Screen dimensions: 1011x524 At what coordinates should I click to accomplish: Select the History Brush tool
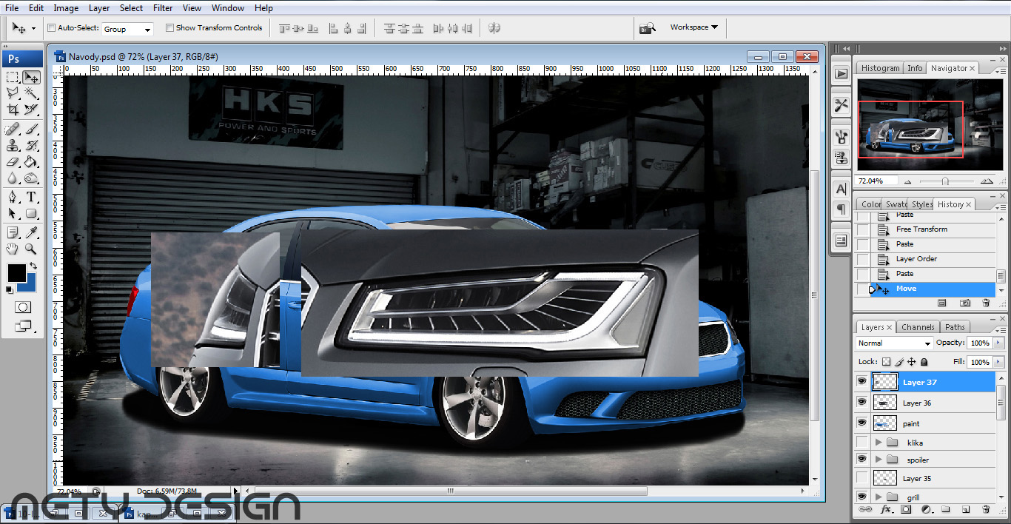point(31,145)
